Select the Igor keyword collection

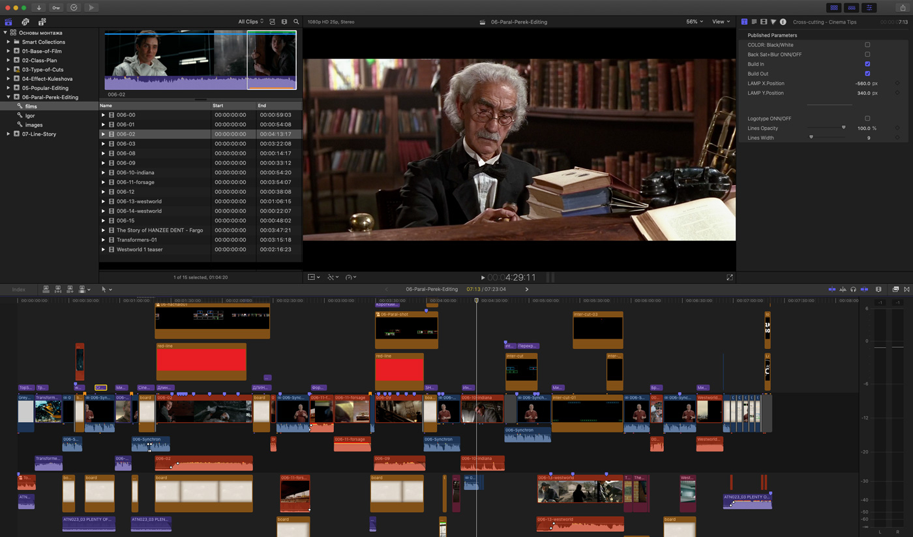tap(49, 115)
